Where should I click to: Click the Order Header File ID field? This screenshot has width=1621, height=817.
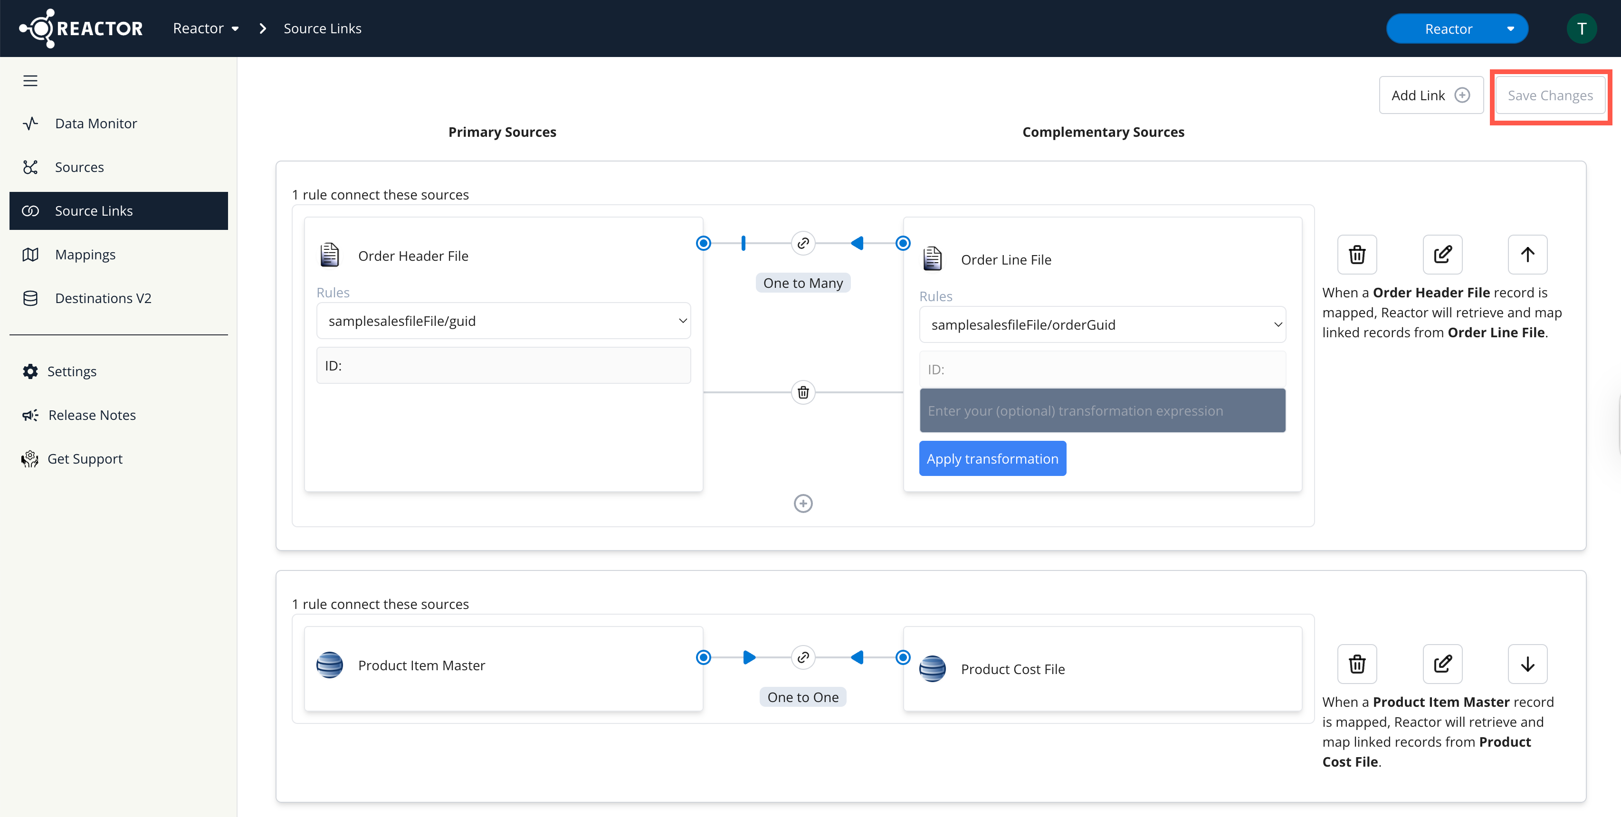tap(504, 365)
